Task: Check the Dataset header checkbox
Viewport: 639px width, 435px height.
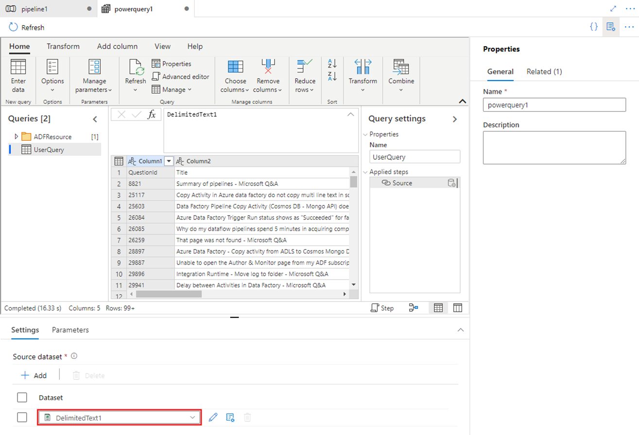Action: point(22,397)
